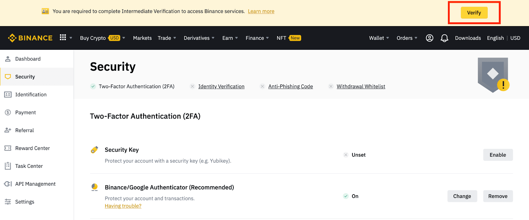Click the Authenticator app icon
The image size is (529, 220).
point(95,187)
